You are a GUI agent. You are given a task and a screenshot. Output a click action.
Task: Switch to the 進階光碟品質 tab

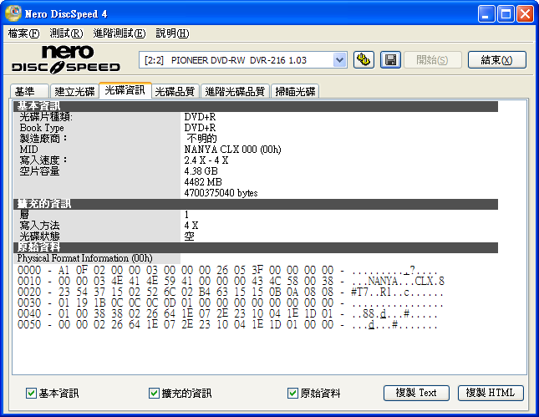point(236,91)
